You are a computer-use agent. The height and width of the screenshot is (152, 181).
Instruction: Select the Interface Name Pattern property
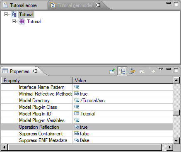pos(41,87)
